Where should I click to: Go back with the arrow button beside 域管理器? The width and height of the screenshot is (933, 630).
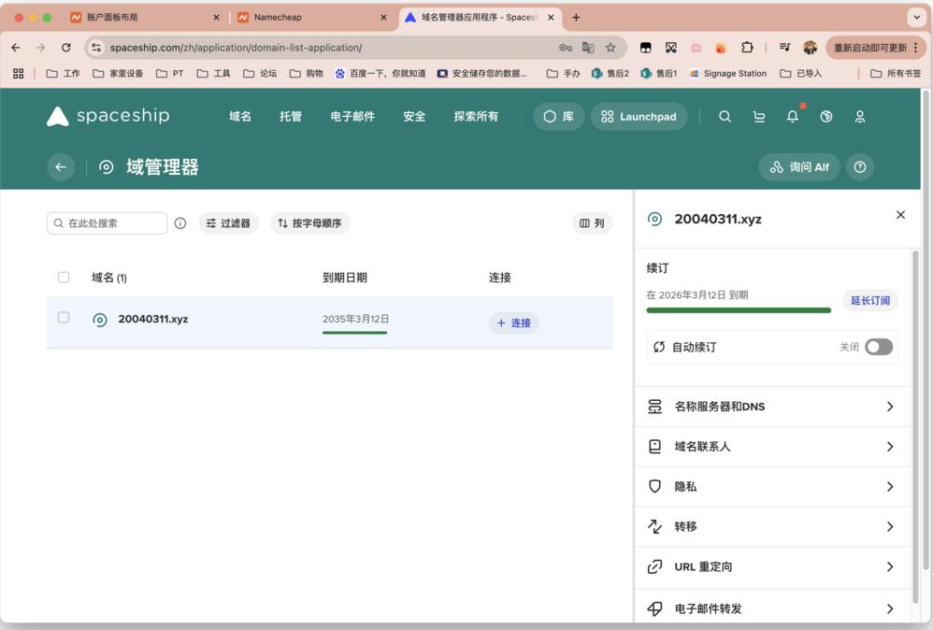[61, 167]
